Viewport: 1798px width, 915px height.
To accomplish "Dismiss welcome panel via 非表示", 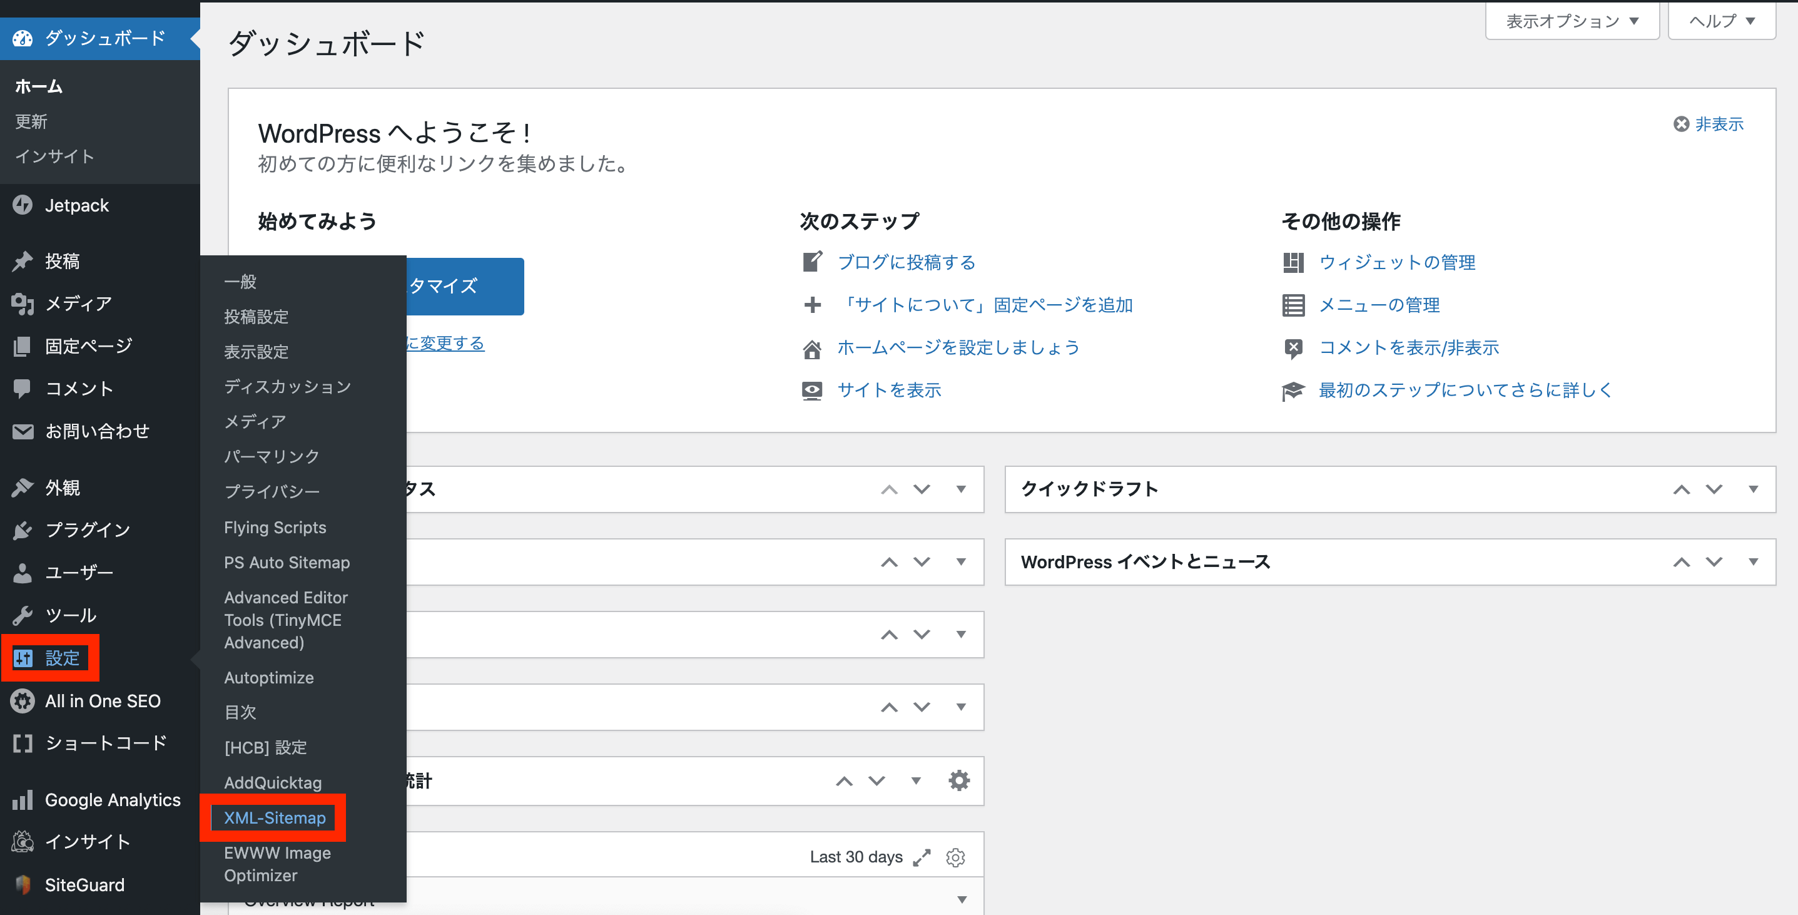I will click(x=1709, y=124).
